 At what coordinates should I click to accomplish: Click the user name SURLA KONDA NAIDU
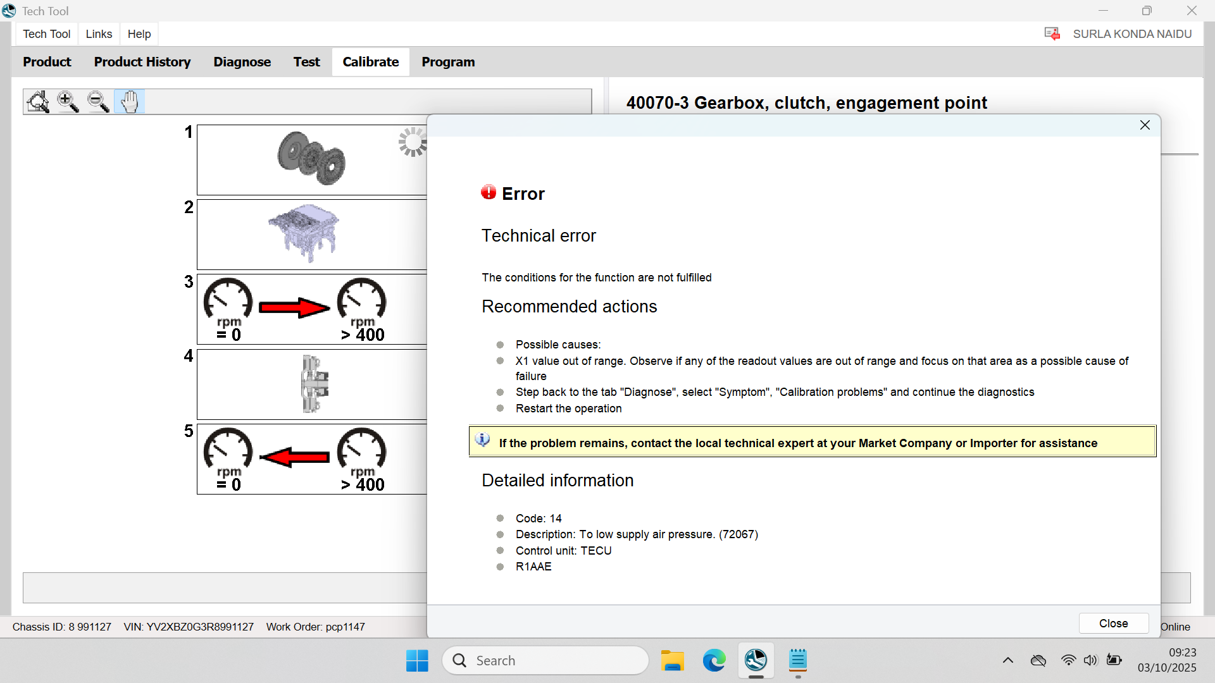pyautogui.click(x=1132, y=34)
